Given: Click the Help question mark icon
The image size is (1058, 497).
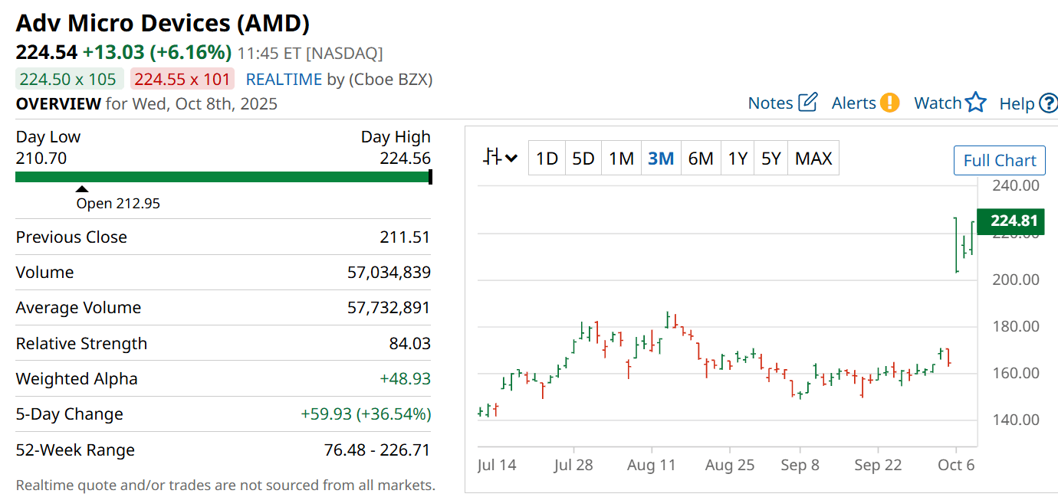Looking at the screenshot, I should pos(1048,103).
